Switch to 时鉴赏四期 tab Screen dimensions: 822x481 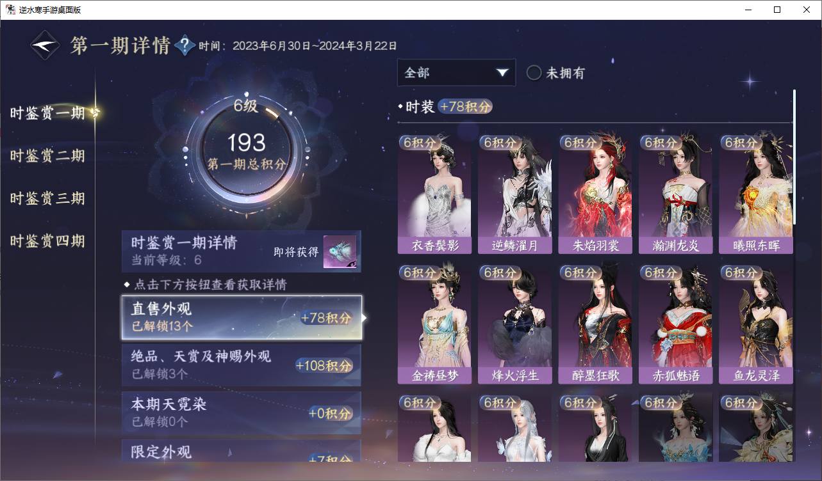47,241
